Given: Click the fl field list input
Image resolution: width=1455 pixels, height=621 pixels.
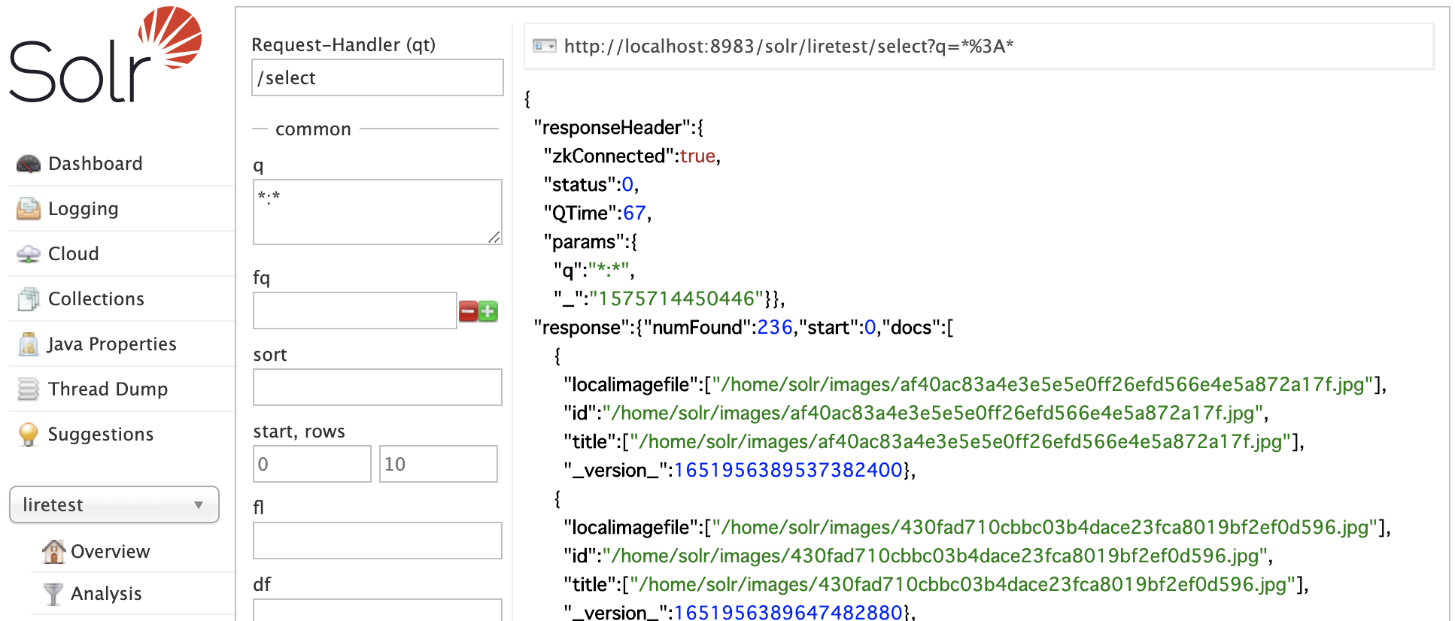Looking at the screenshot, I should click(x=378, y=541).
